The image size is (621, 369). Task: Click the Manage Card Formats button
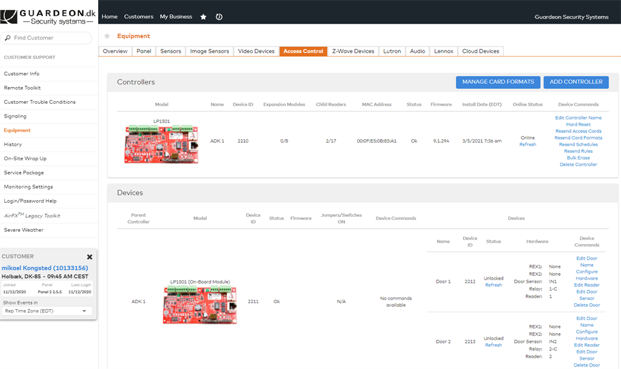coord(498,82)
